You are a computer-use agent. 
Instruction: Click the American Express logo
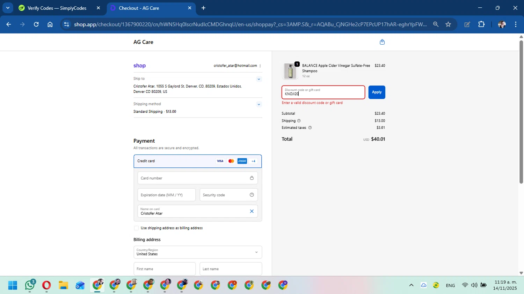242,161
